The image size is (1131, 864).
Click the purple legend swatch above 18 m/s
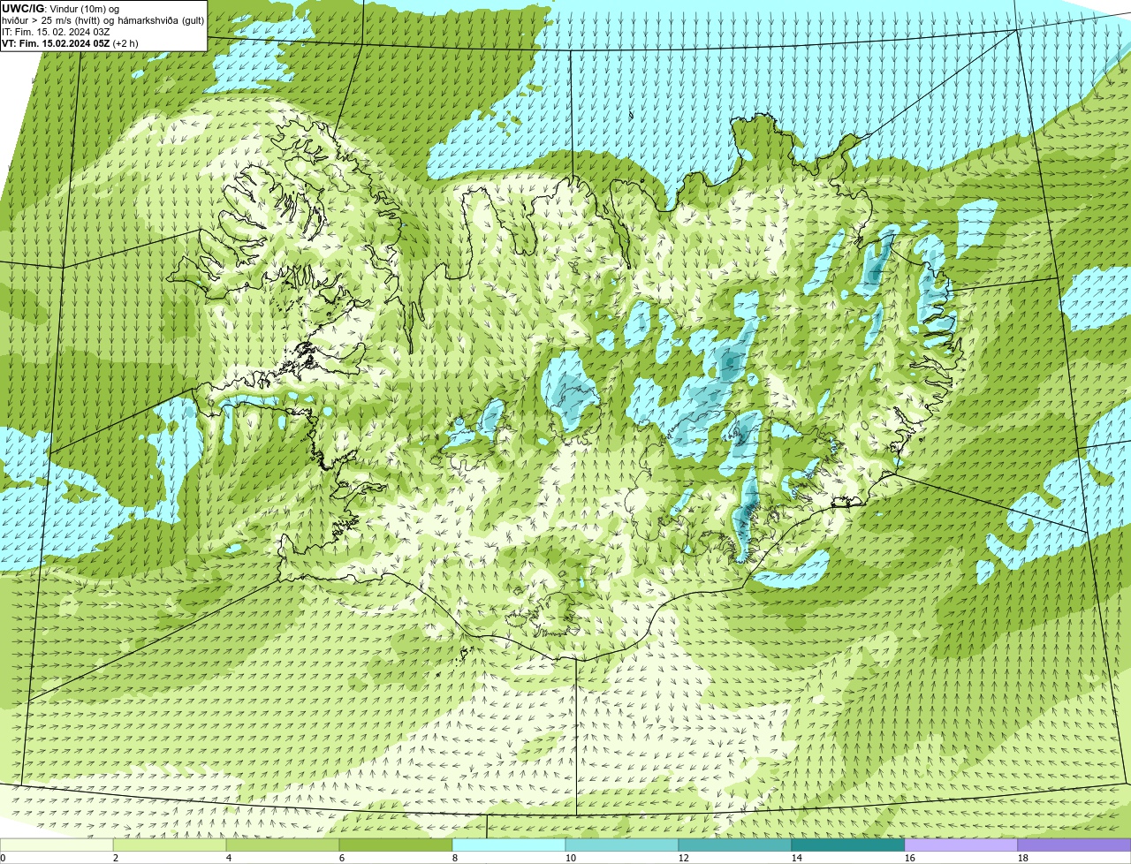pyautogui.click(x=1074, y=845)
